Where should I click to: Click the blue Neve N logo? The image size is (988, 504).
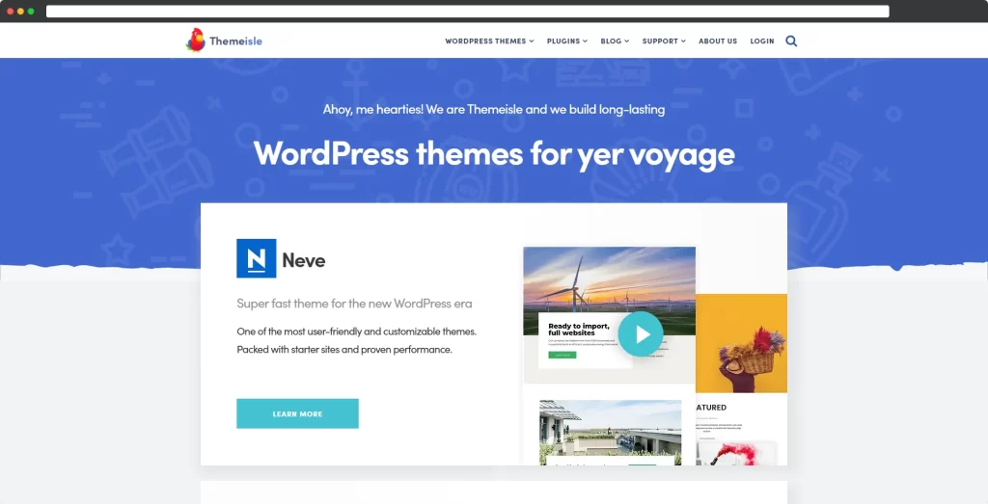click(257, 258)
